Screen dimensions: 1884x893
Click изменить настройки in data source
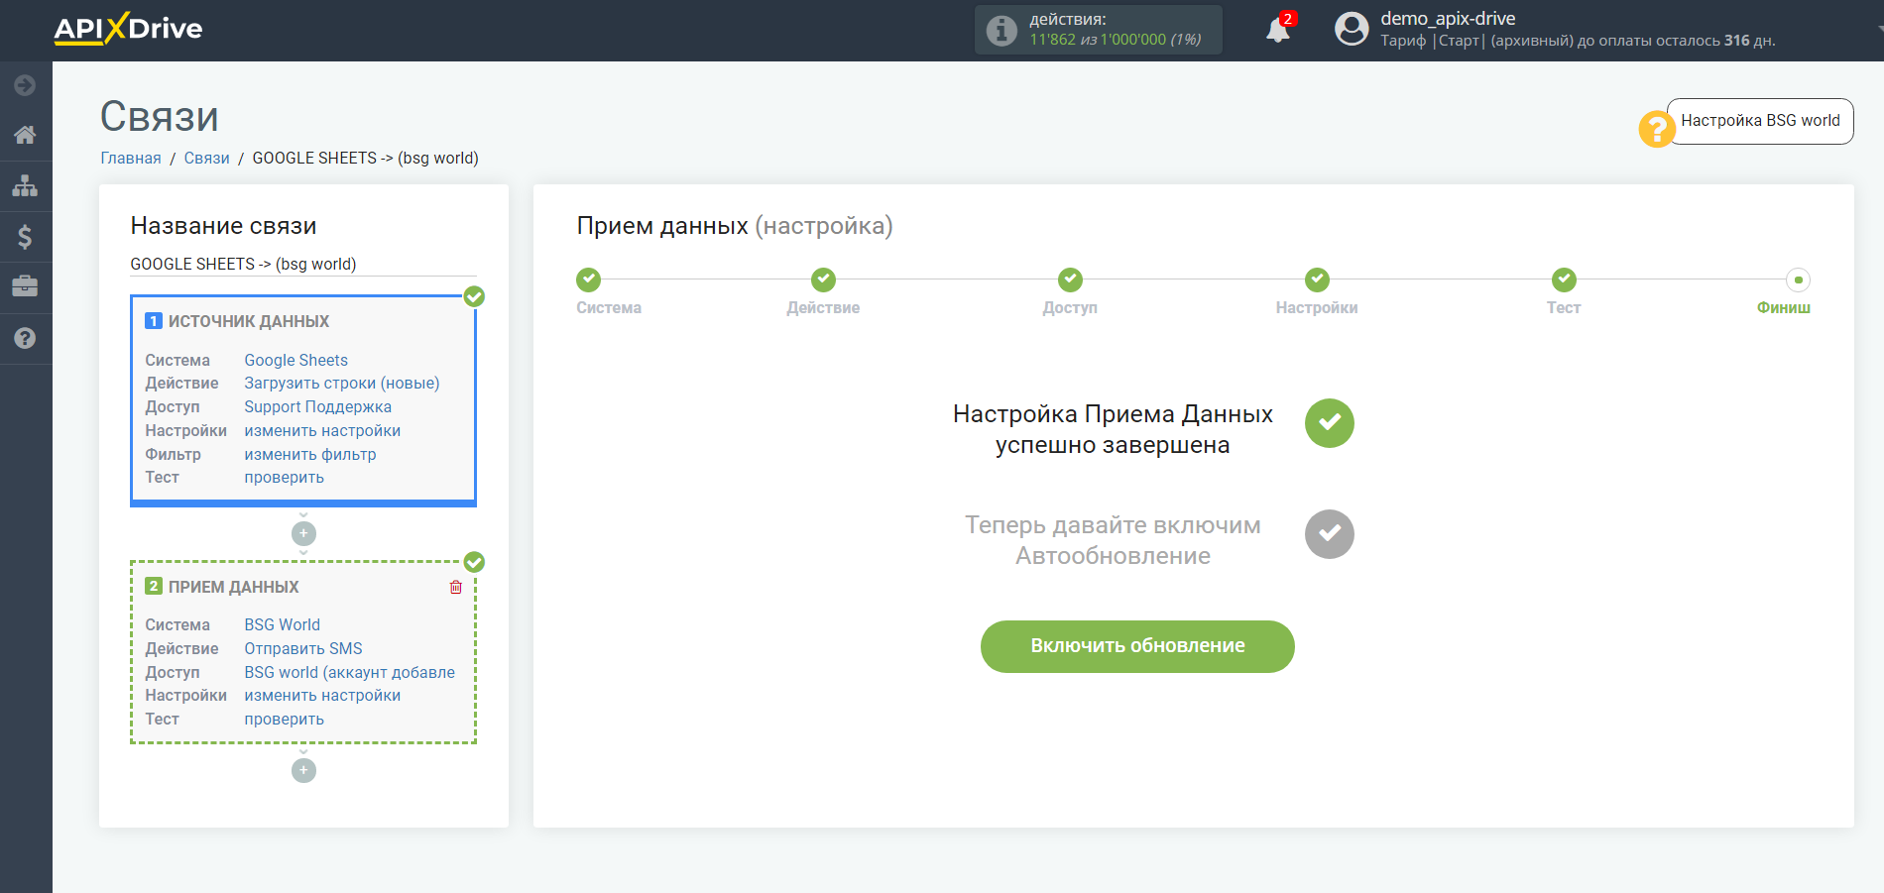322,431
